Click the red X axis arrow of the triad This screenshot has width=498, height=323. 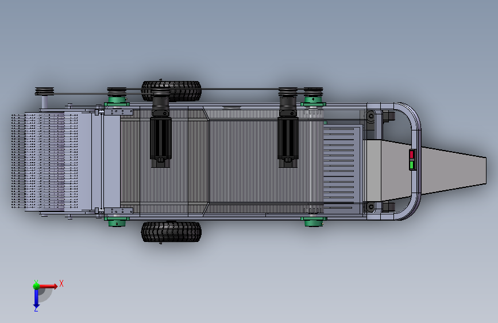49,286
